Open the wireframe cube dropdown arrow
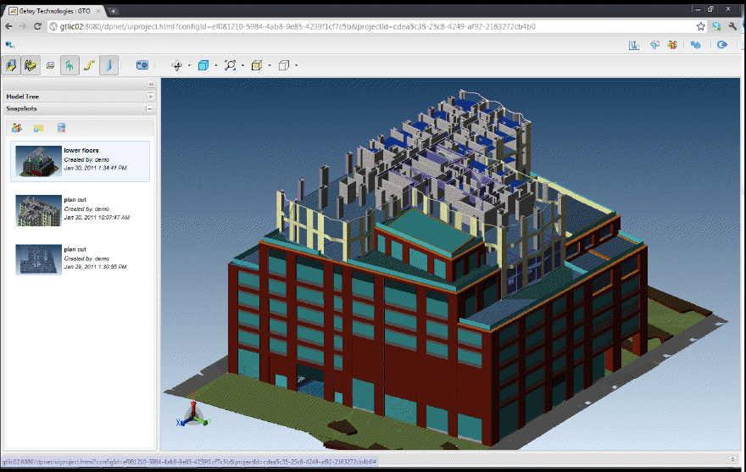 [x=296, y=65]
